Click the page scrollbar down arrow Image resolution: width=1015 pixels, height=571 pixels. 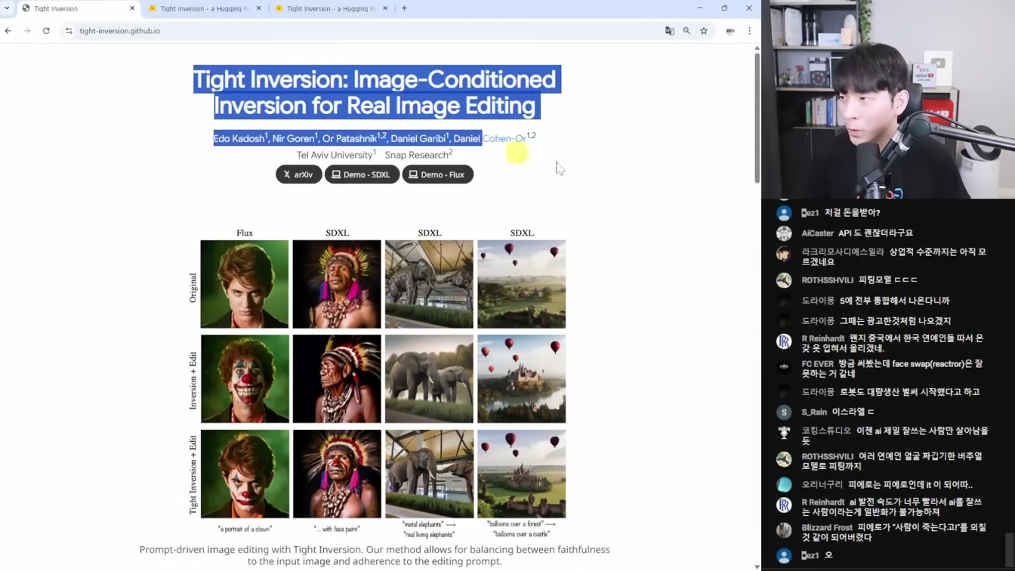point(757,566)
